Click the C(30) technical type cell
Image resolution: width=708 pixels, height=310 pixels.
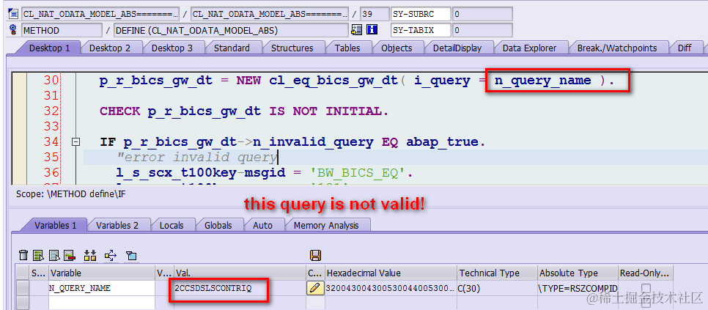(498, 287)
